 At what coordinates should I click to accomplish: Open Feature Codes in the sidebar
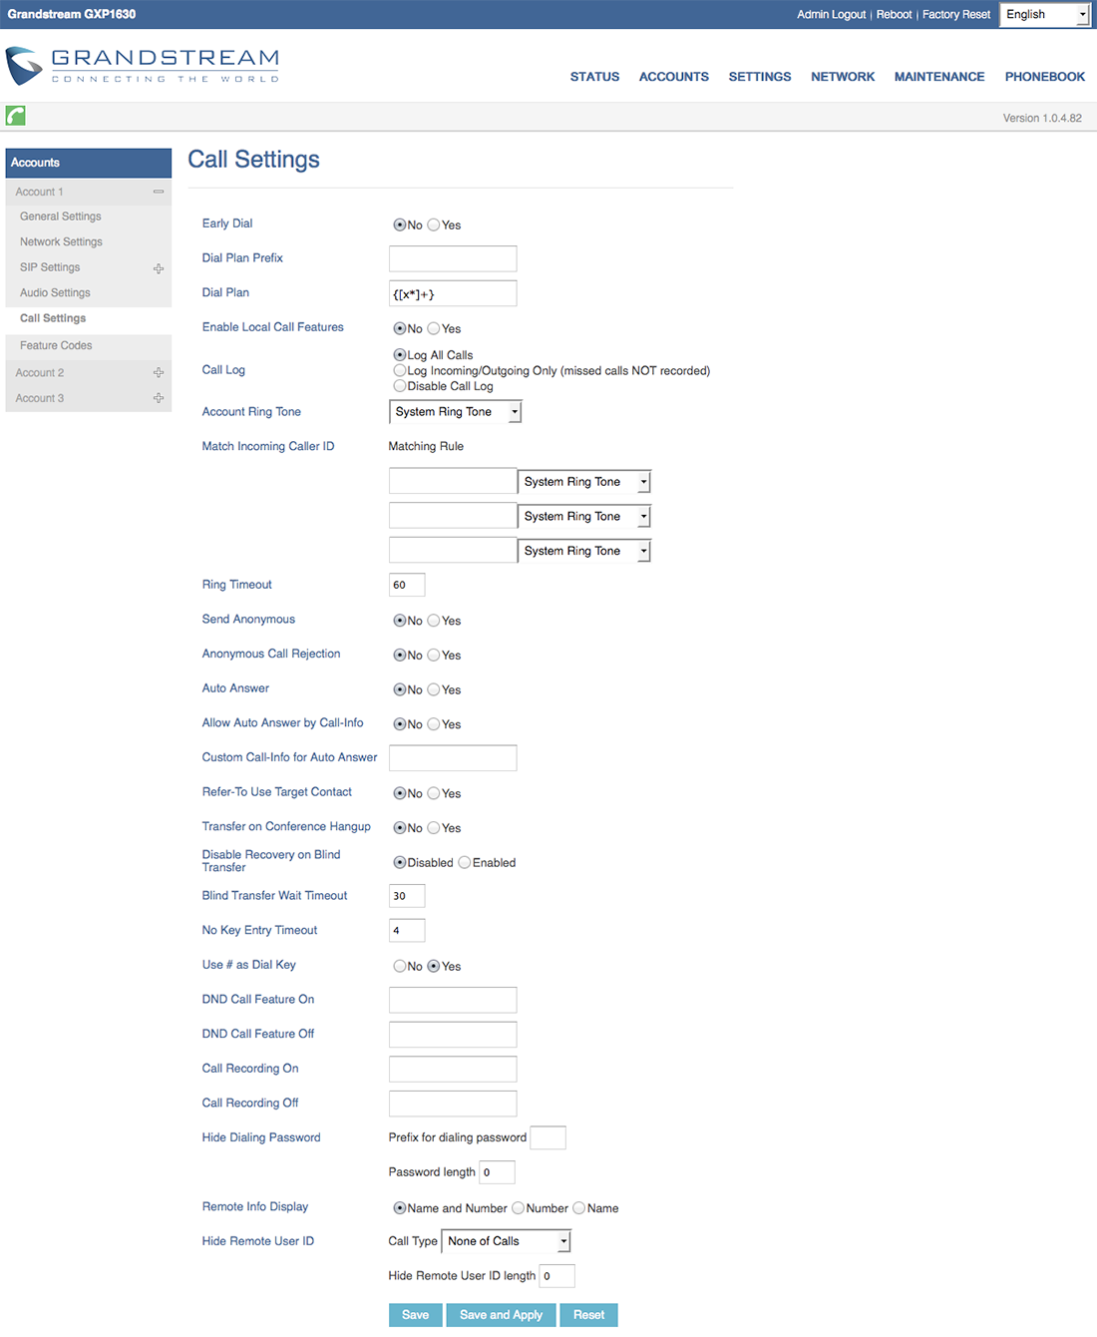[56, 346]
